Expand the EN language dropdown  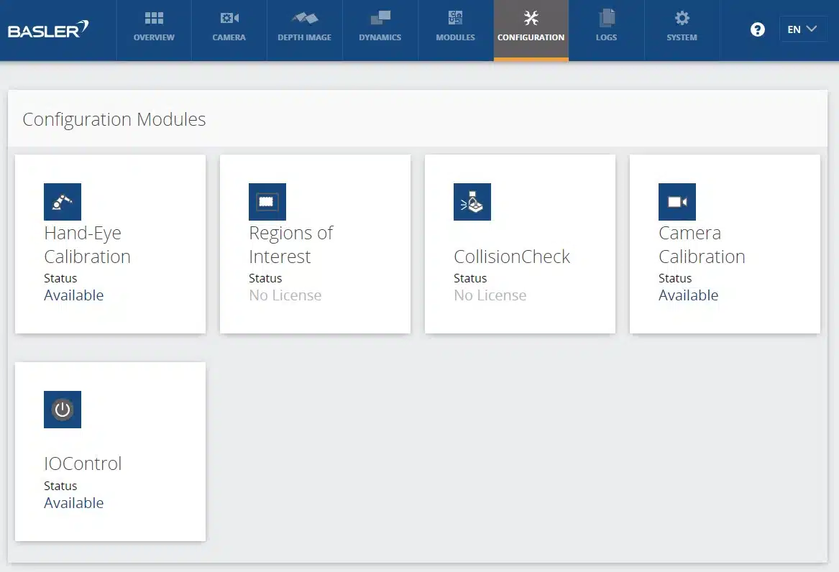click(802, 29)
